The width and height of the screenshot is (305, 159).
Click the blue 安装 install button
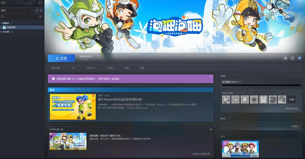click(x=62, y=58)
